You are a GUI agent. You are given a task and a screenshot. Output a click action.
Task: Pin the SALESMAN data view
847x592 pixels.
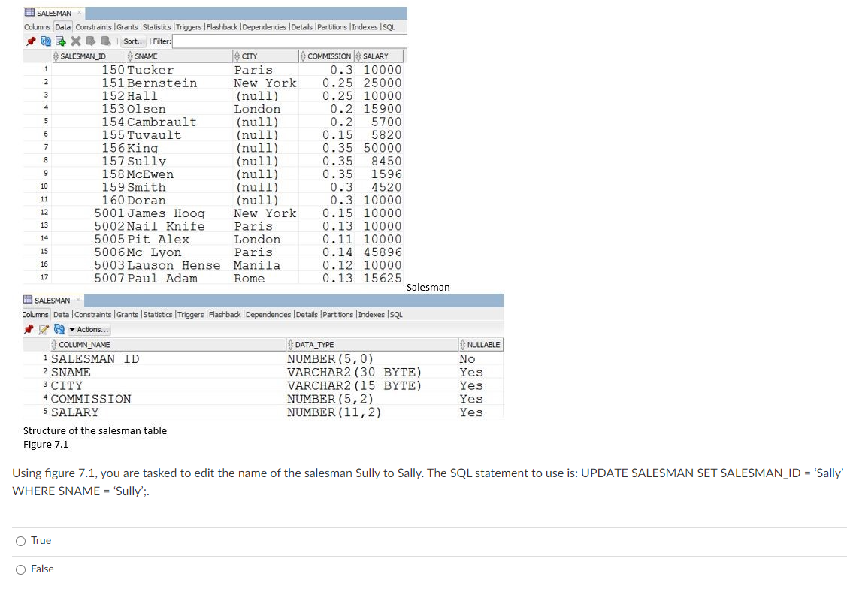tap(28, 41)
